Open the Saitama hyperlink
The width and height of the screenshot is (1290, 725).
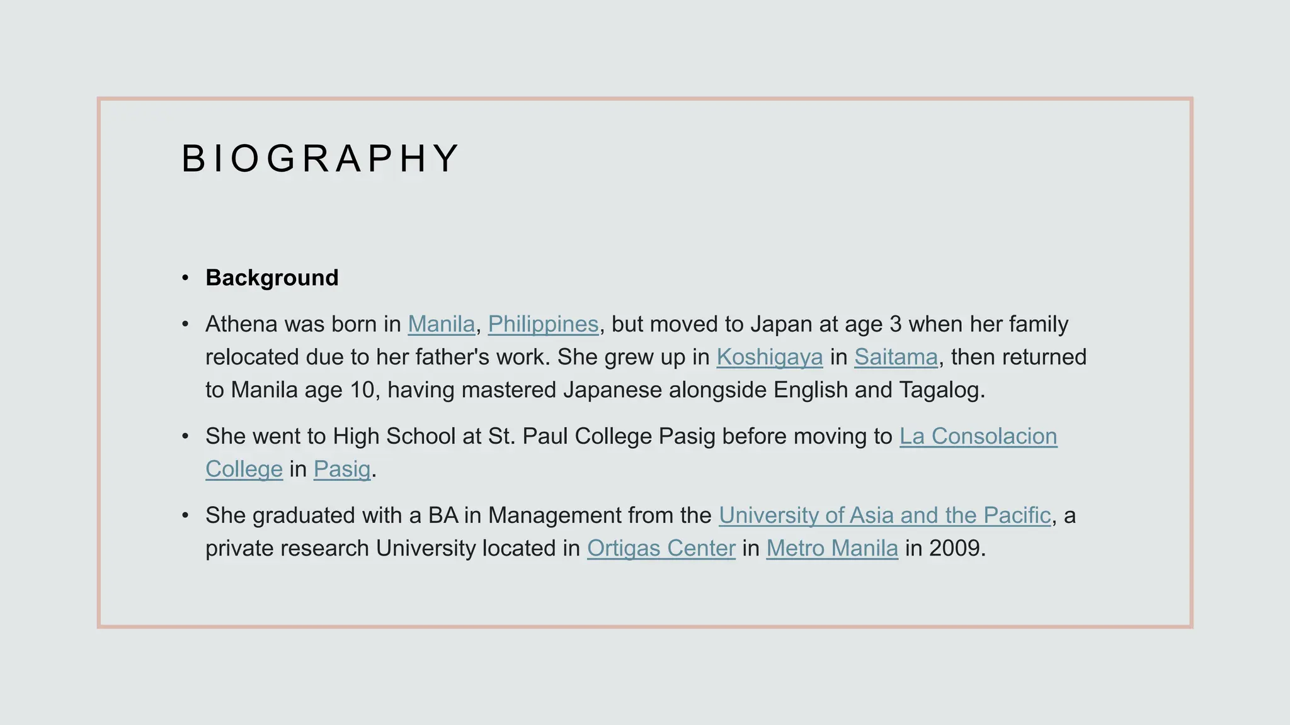pos(896,357)
